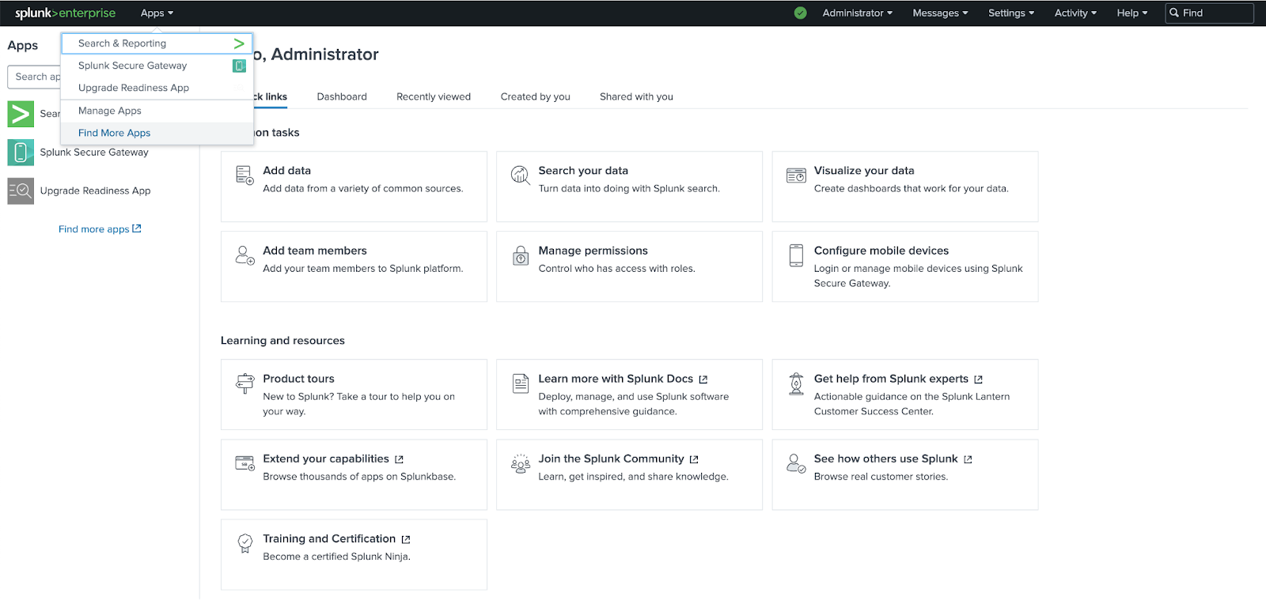1266x600 pixels.
Task: Click the Add data card icon
Action: pyautogui.click(x=244, y=175)
